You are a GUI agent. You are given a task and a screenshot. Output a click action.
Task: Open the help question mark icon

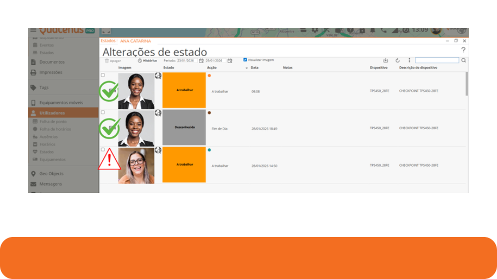click(x=463, y=50)
